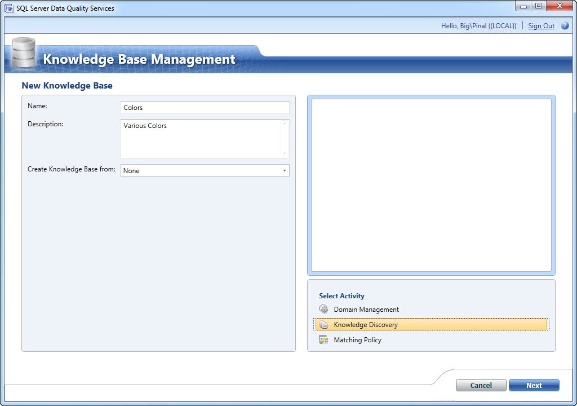Click the Knowledge Base Management title

coord(139,59)
